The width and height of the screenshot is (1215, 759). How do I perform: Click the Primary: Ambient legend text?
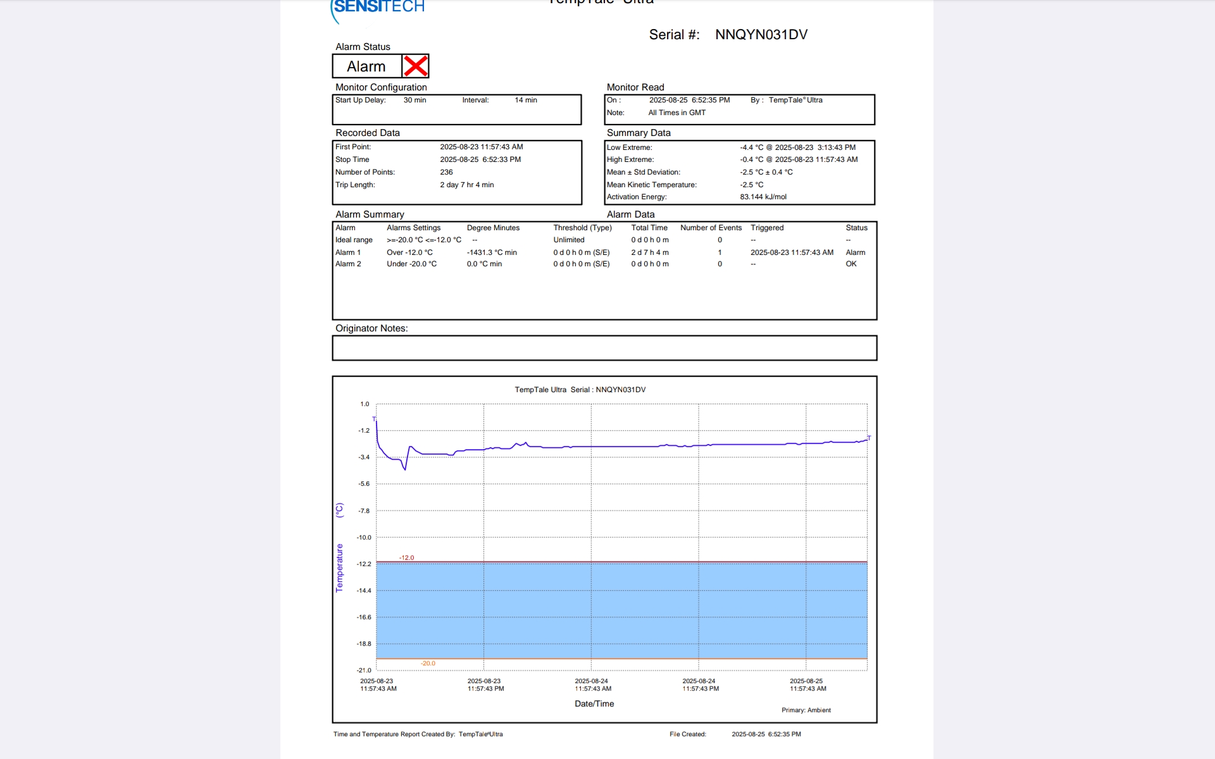pyautogui.click(x=806, y=710)
